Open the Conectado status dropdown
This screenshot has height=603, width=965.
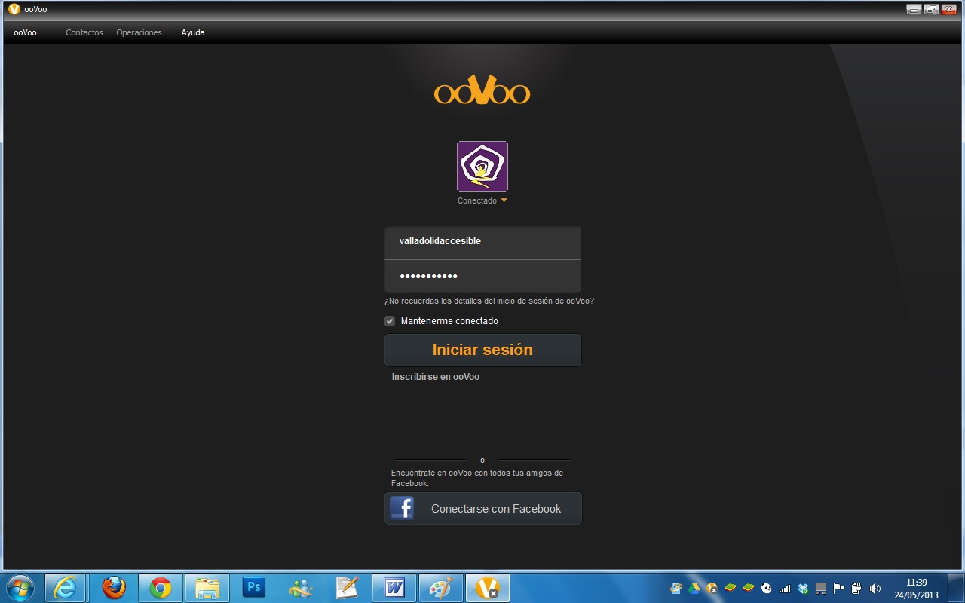(x=482, y=200)
